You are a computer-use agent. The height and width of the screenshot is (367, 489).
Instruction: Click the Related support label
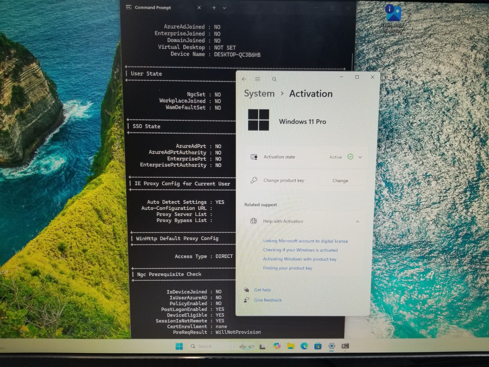pos(260,205)
